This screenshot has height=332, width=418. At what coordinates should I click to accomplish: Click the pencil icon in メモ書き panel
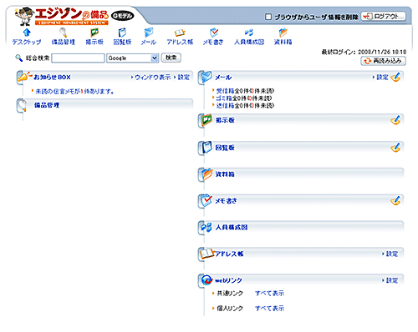click(395, 200)
